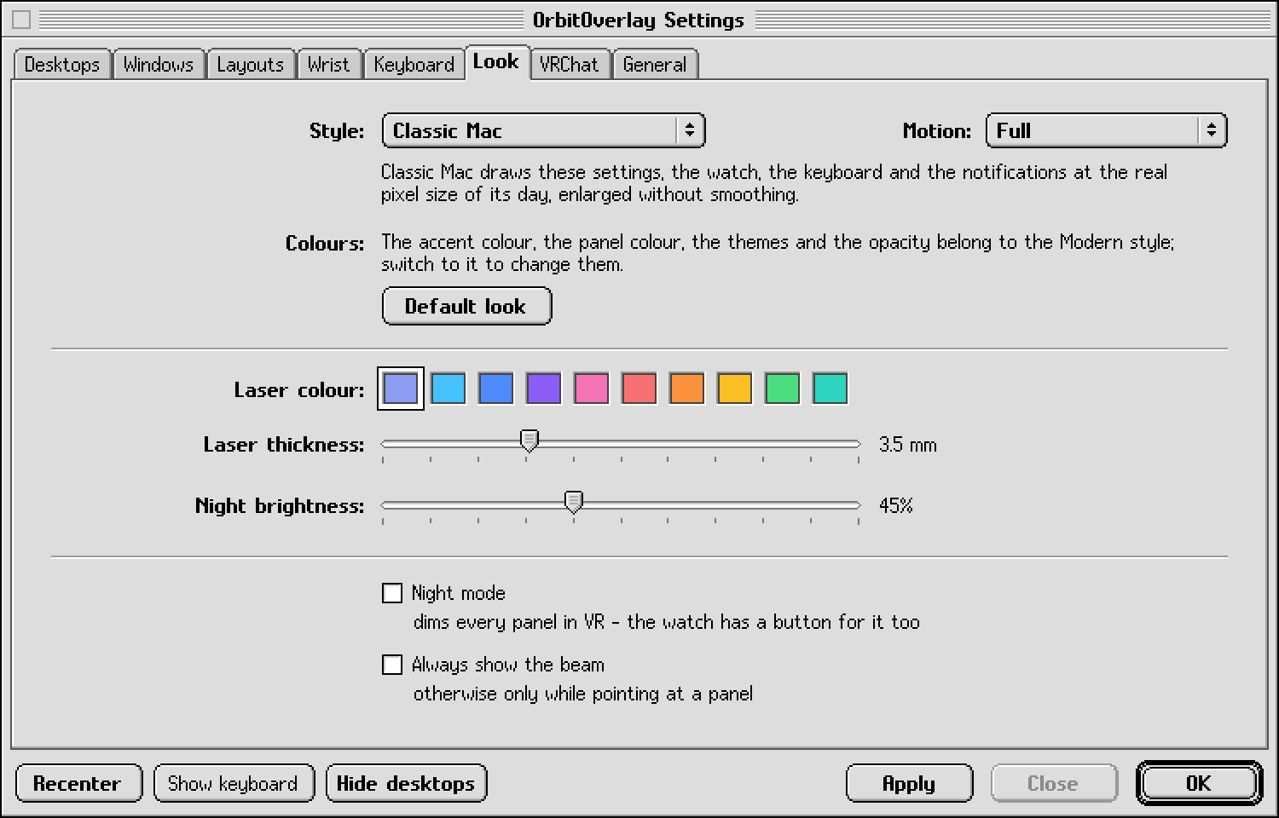The width and height of the screenshot is (1279, 818).
Task: Click the 3.5 mm thickness value
Action: click(x=908, y=445)
